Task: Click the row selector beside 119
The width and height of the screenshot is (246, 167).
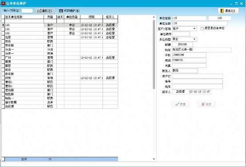Action: (x=3, y=29)
